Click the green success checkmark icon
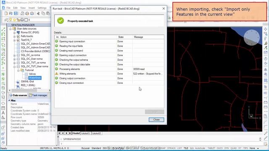Viewport: 269px width, 151px height. [61, 21]
